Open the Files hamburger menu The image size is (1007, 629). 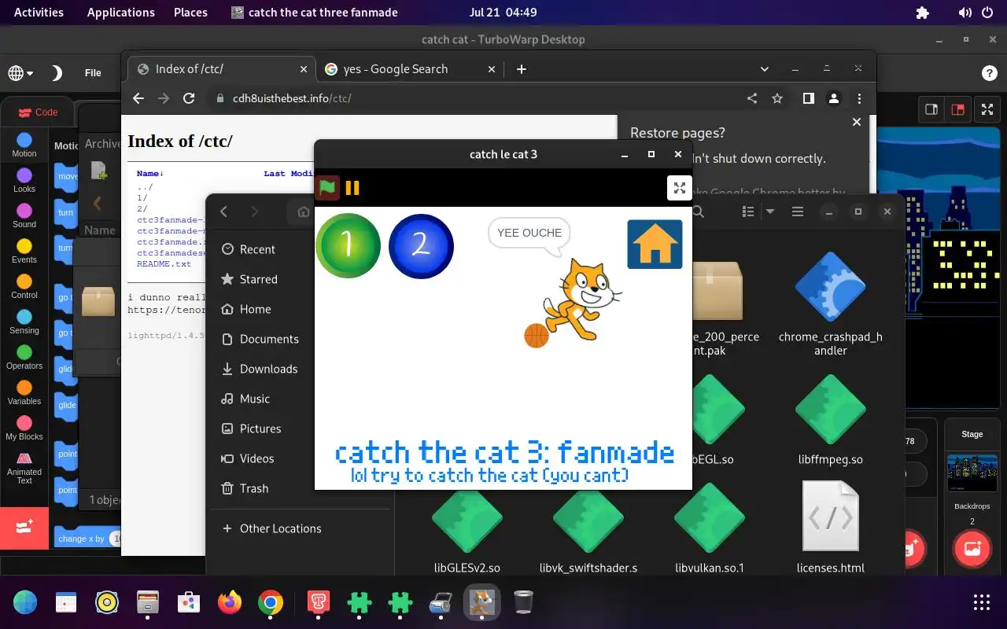(798, 212)
